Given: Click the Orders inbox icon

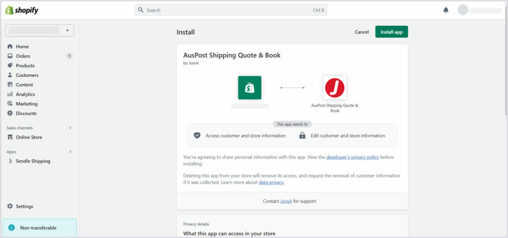Looking at the screenshot, I should 10,56.
